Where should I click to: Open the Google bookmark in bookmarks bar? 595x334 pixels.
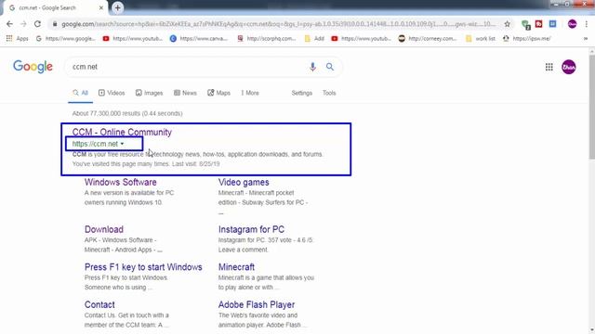[x=66, y=38]
